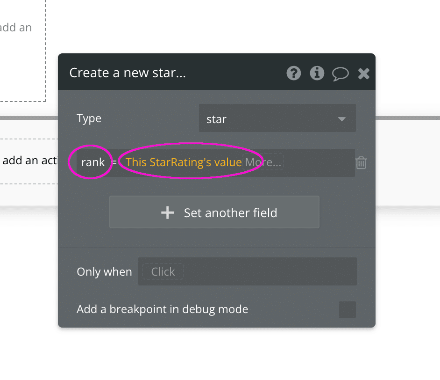
Task: Select the rank field name
Action: point(93,162)
